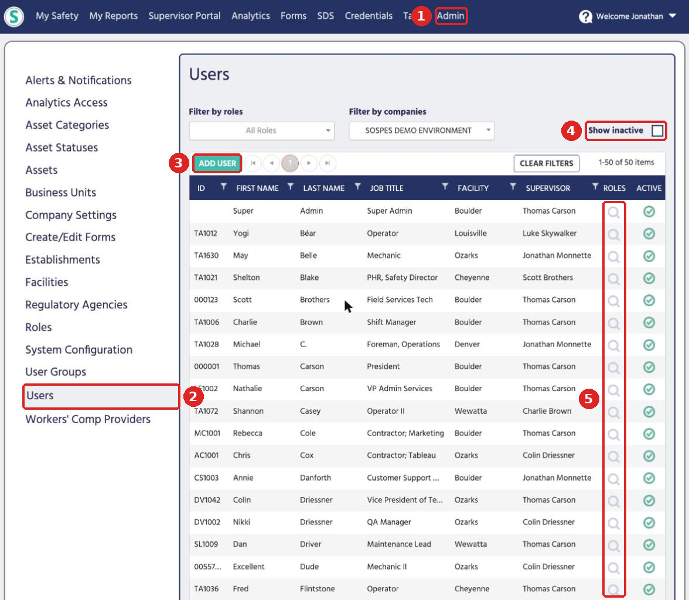Open Workers' Comp Providers sidebar link
The width and height of the screenshot is (689, 600).
(x=88, y=420)
